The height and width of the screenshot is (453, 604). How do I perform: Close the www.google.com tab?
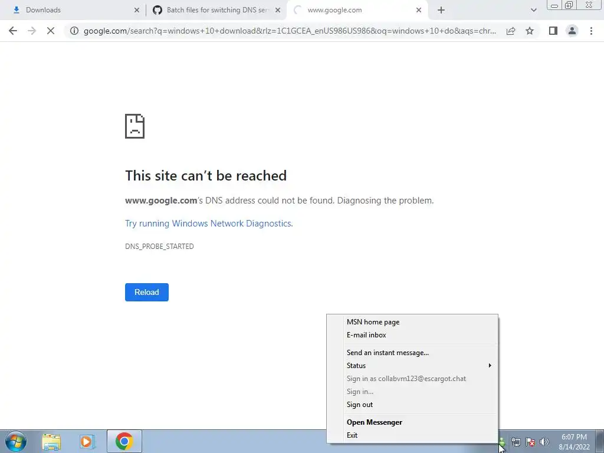(x=419, y=10)
